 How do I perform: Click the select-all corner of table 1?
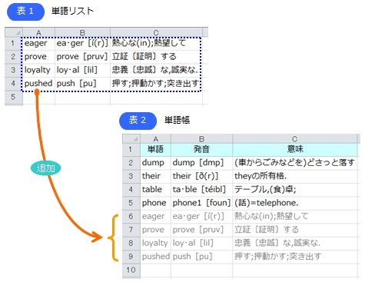coord(14,32)
